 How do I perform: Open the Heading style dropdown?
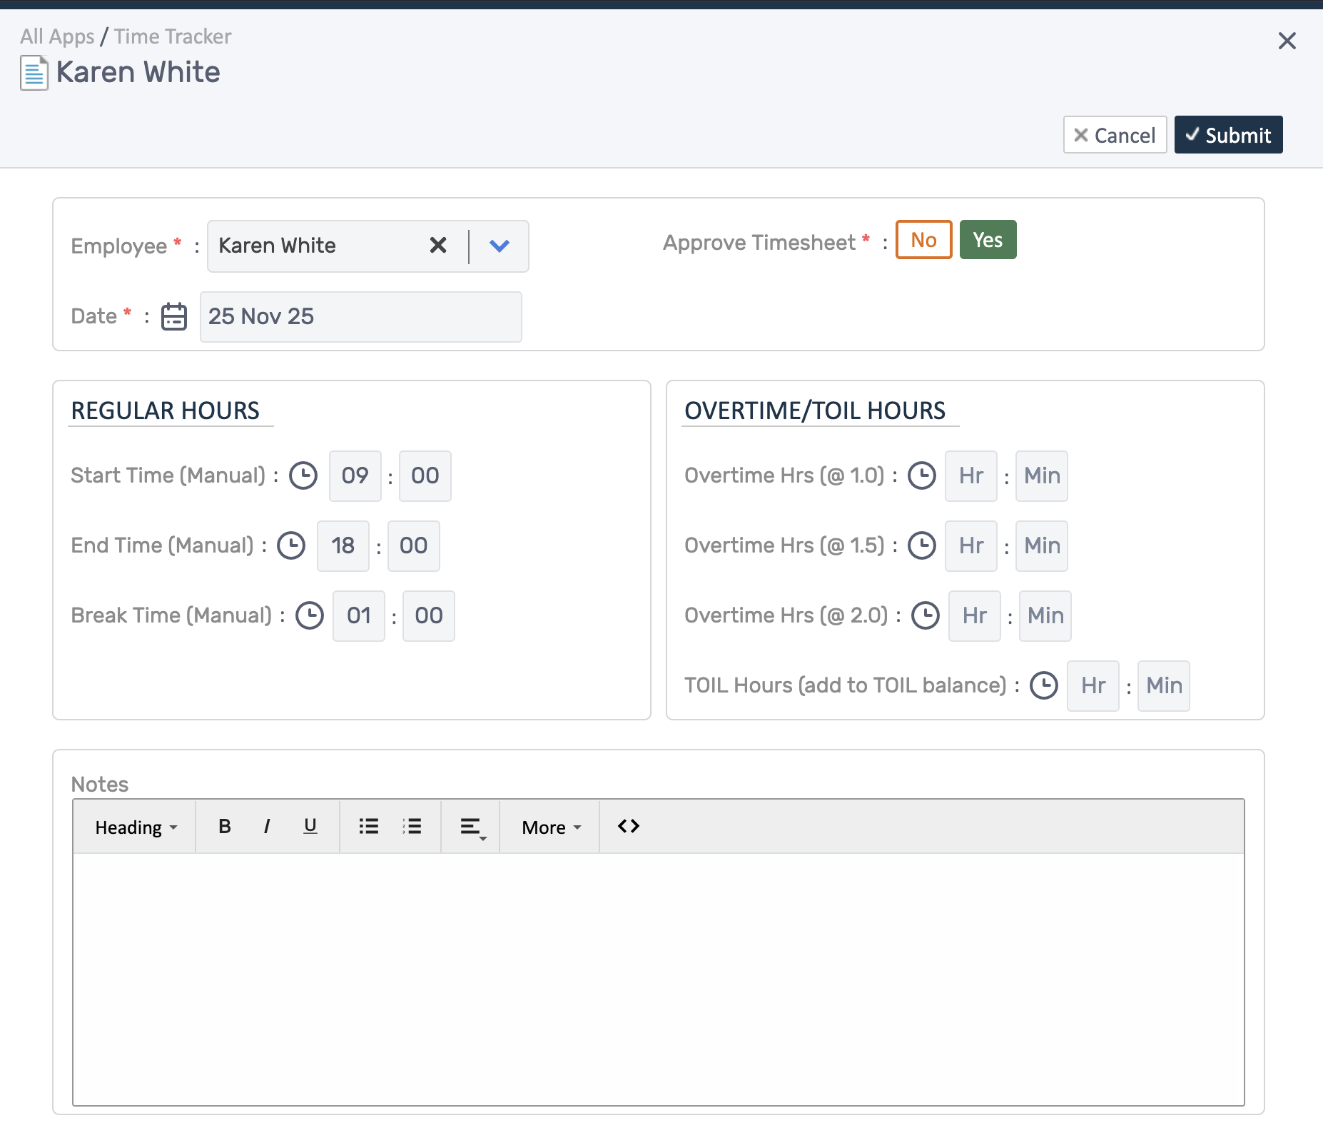(134, 826)
